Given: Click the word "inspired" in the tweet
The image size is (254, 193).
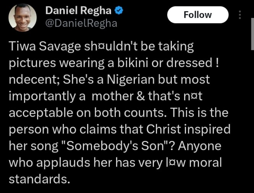Looking at the screenshot, I should click(209, 129).
